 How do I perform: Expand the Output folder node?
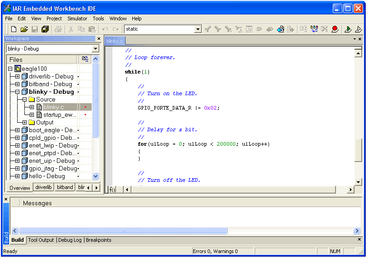[24, 123]
